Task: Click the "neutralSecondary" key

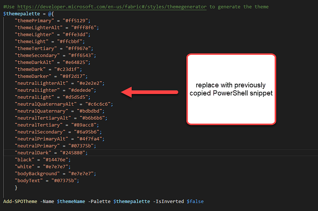Action: tap(40, 132)
